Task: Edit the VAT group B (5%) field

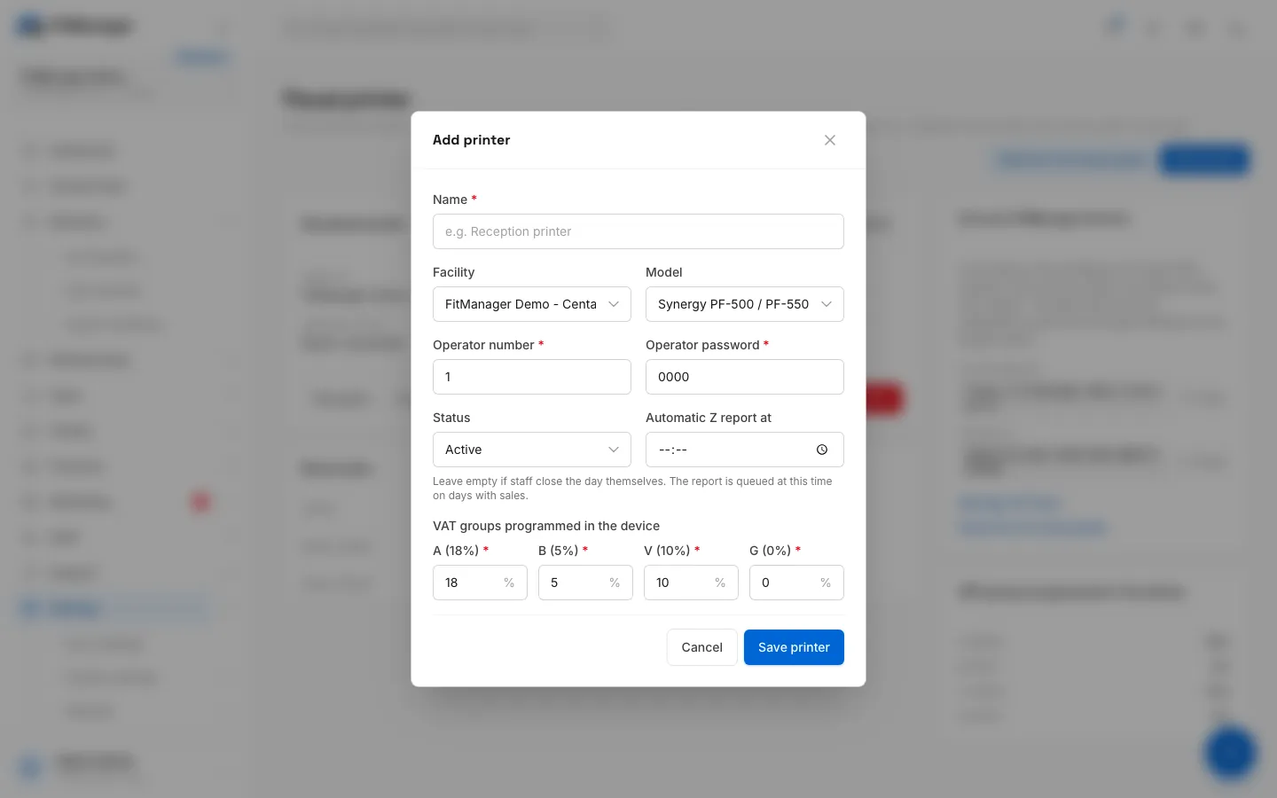Action: click(585, 583)
